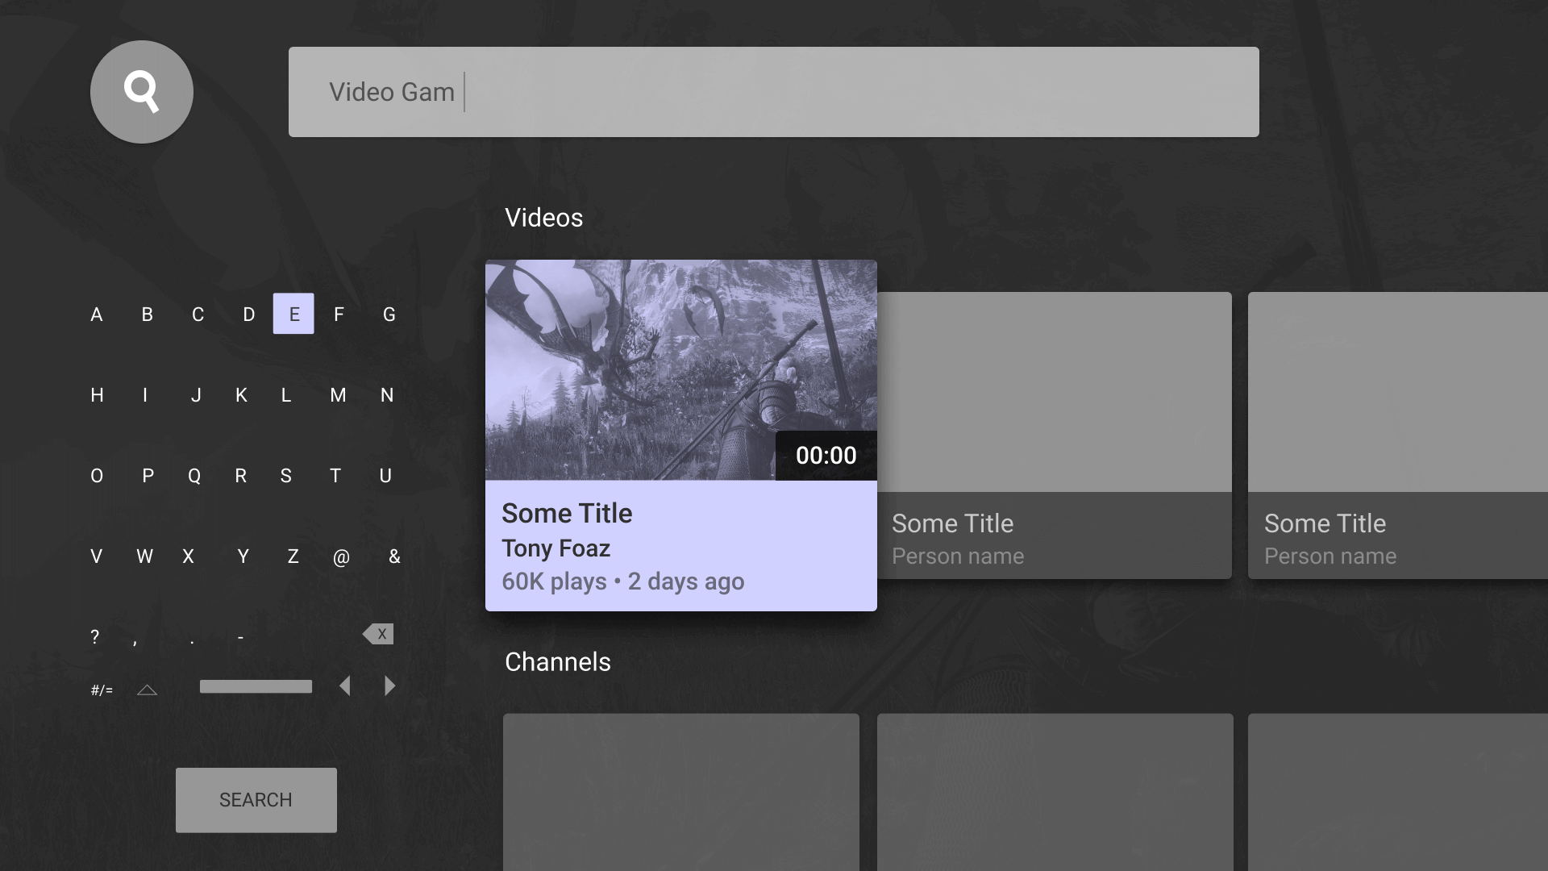1548x871 pixels.
Task: Move cursor right with right arrow
Action: (x=390, y=686)
